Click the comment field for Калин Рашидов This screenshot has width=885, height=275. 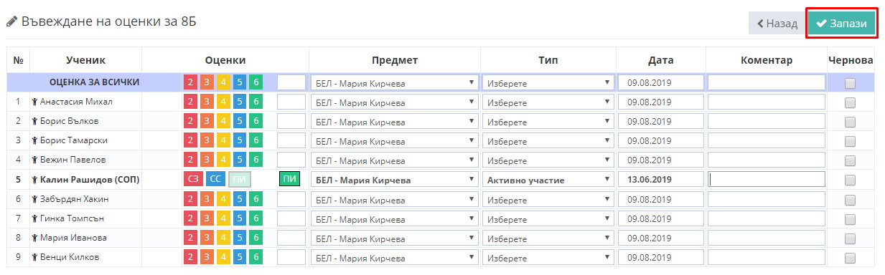pyautogui.click(x=767, y=179)
